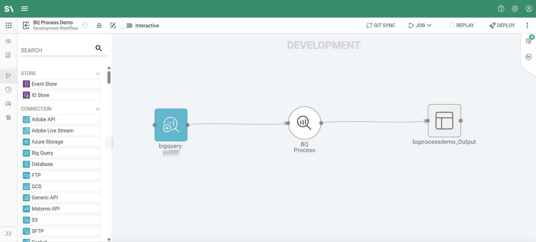Toggle the workflow lock icon
The image size is (536, 242).
(x=99, y=25)
